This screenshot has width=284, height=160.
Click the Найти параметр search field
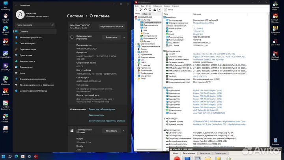pos(35,25)
